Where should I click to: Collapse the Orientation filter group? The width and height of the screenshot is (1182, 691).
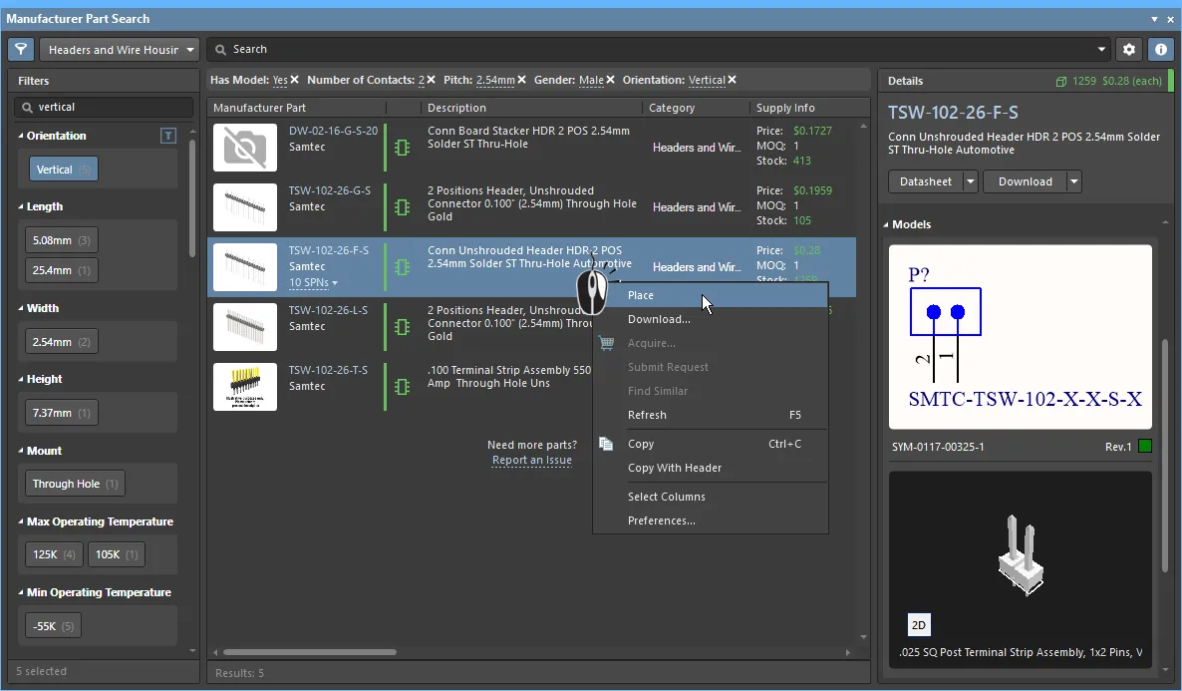point(21,136)
